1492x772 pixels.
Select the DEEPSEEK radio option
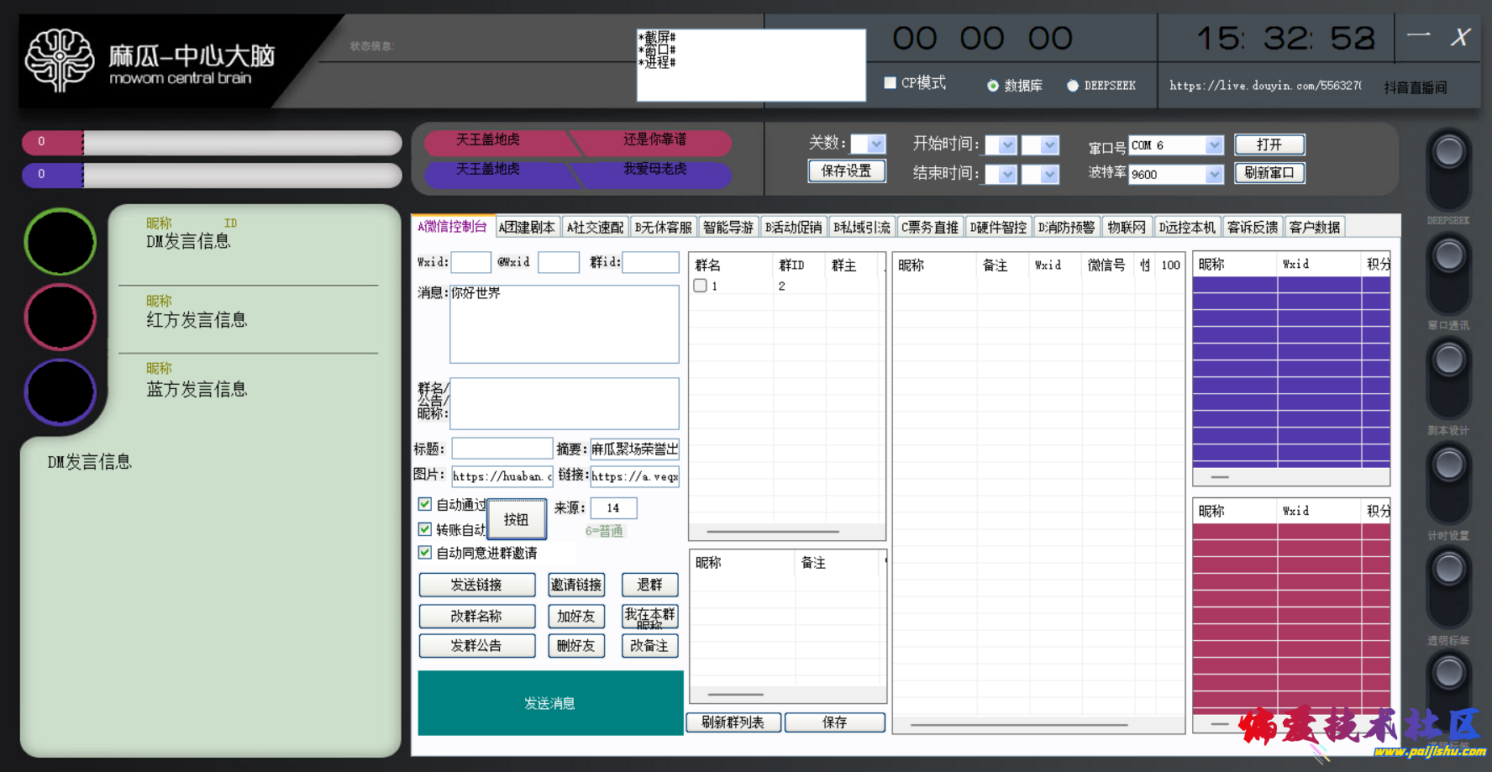1073,86
